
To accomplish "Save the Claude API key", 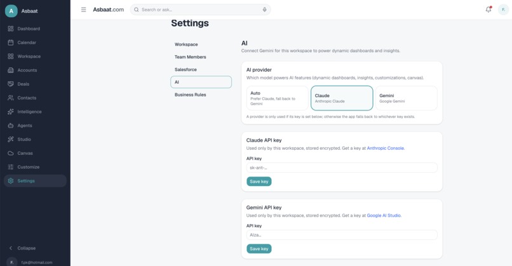I will 259,182.
